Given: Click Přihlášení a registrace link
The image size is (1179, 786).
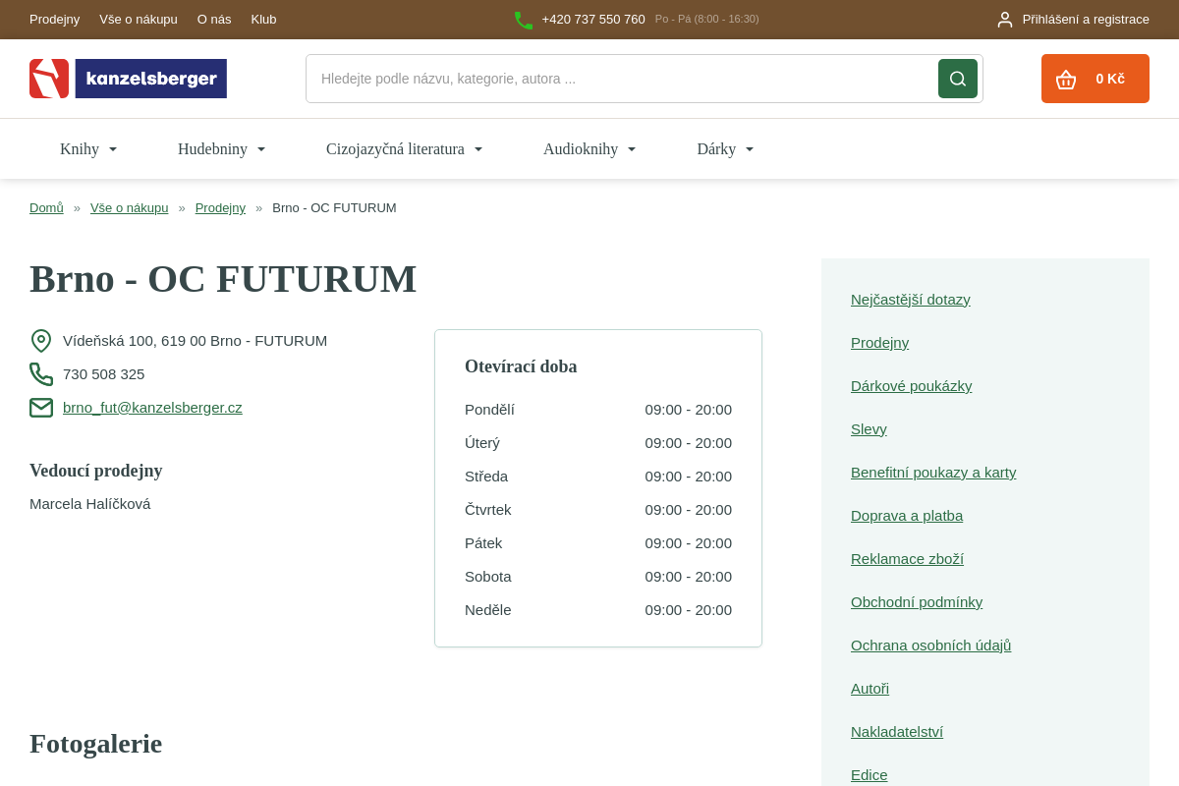Looking at the screenshot, I should [x=1086, y=20].
